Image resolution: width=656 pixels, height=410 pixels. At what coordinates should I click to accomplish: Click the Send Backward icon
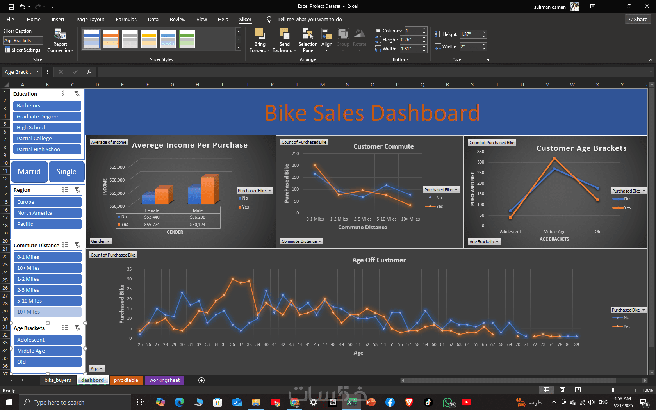(284, 34)
